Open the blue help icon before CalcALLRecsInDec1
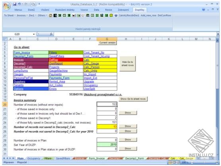This screenshot has height=166, width=221. 116,16
